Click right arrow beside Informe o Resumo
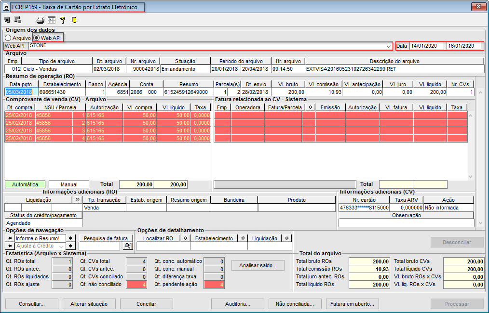Viewport: 489px width, 313px height. [x=71, y=238]
